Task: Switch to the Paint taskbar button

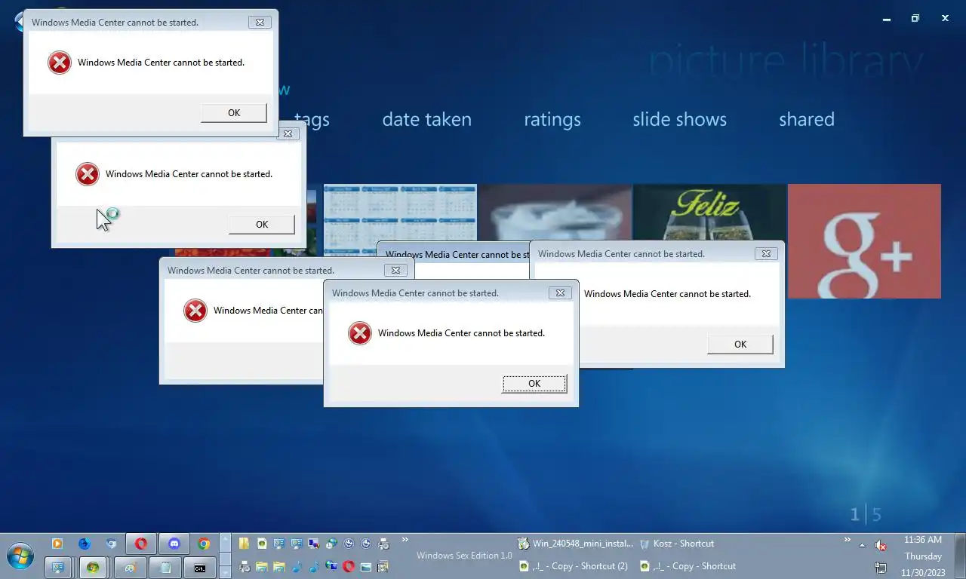Action: click(130, 567)
